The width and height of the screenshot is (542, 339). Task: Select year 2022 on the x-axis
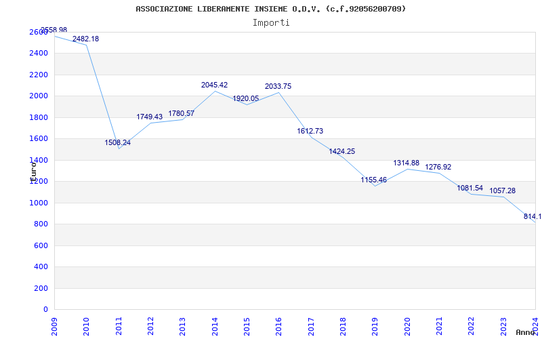471,324
